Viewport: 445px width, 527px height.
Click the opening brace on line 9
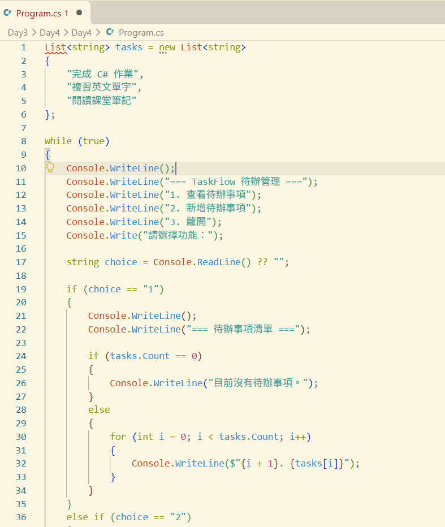(x=47, y=154)
